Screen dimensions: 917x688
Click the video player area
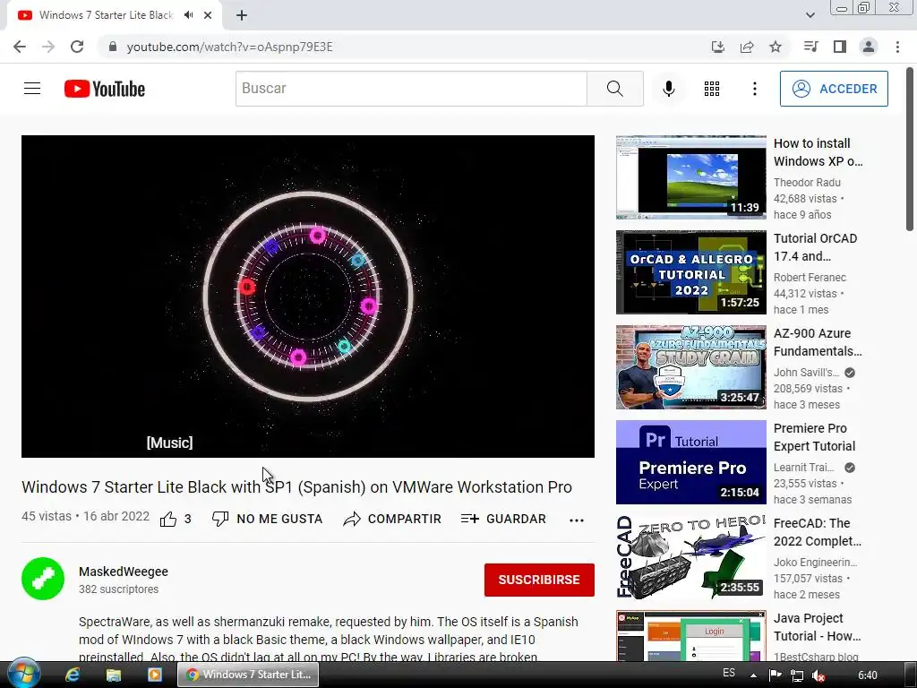(308, 297)
